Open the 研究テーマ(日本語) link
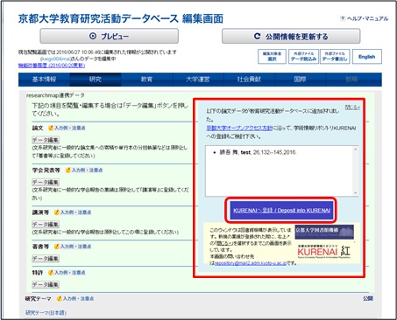The image size is (397, 320). point(46,313)
